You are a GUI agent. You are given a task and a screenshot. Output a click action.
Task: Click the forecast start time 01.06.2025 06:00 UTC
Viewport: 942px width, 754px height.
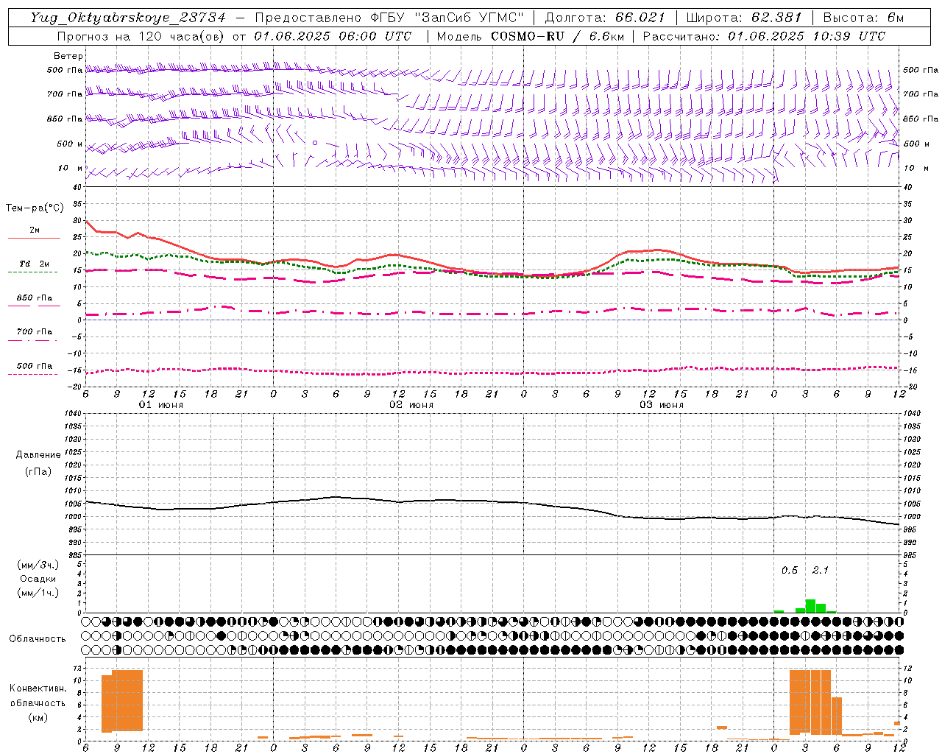point(333,36)
